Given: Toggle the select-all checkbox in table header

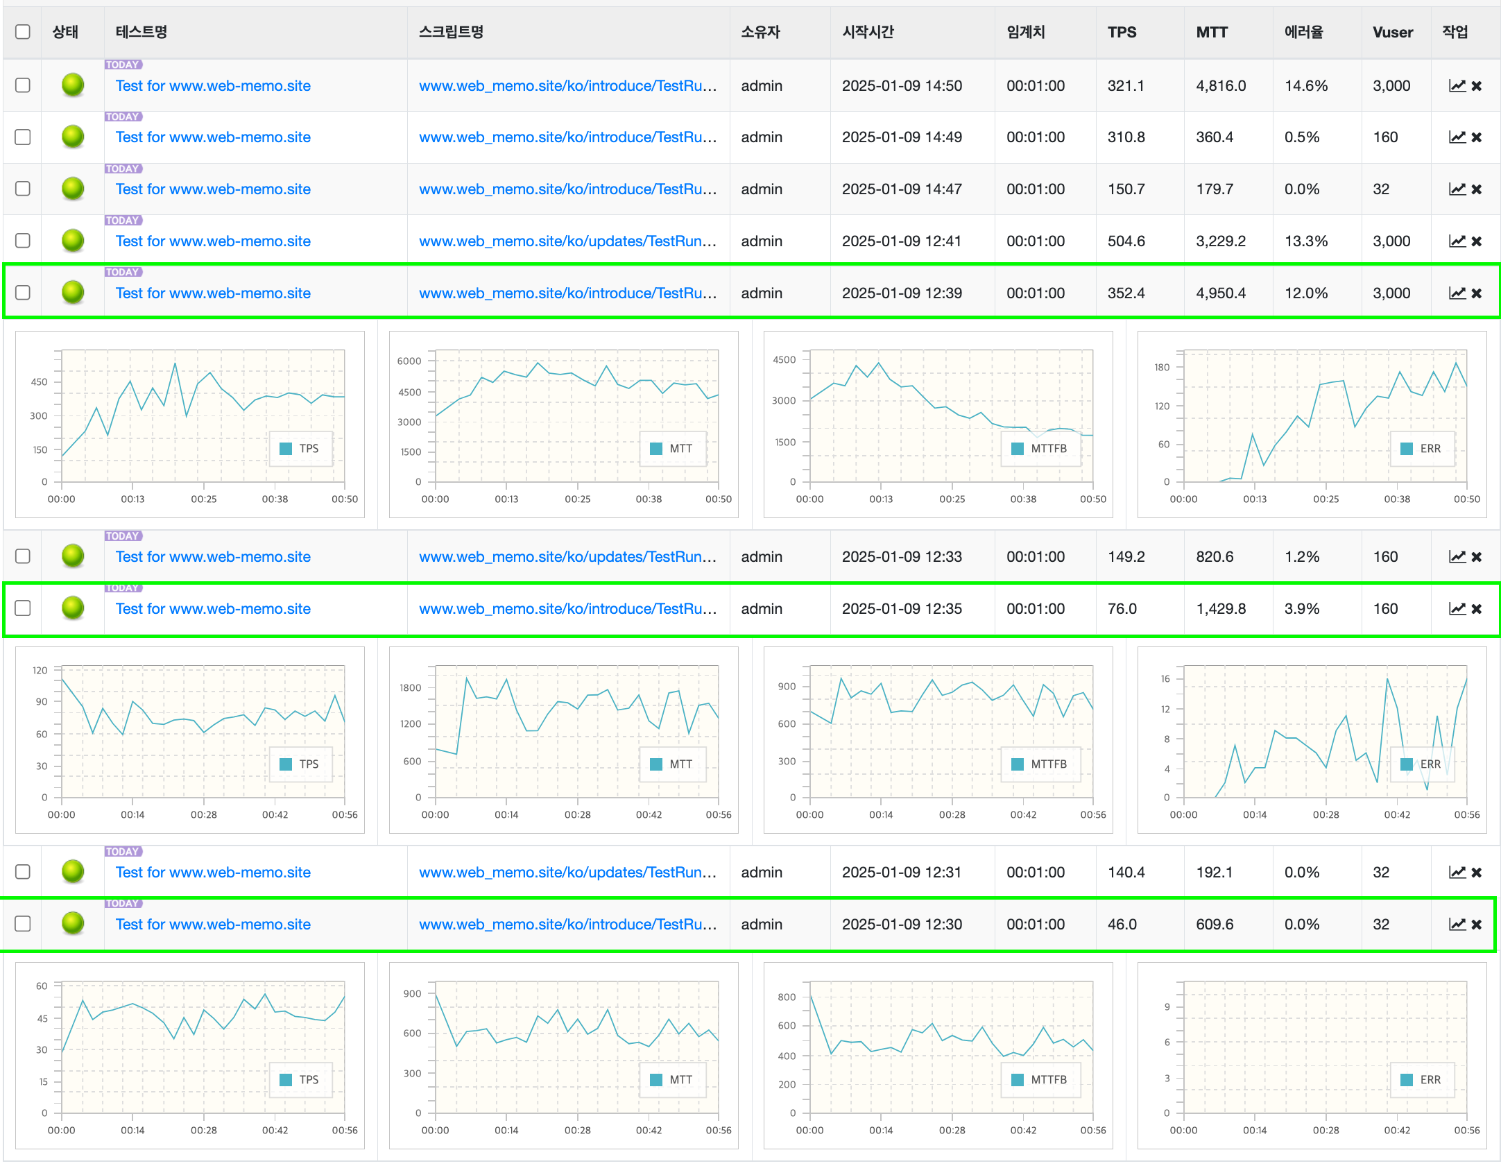Looking at the screenshot, I should point(23,32).
